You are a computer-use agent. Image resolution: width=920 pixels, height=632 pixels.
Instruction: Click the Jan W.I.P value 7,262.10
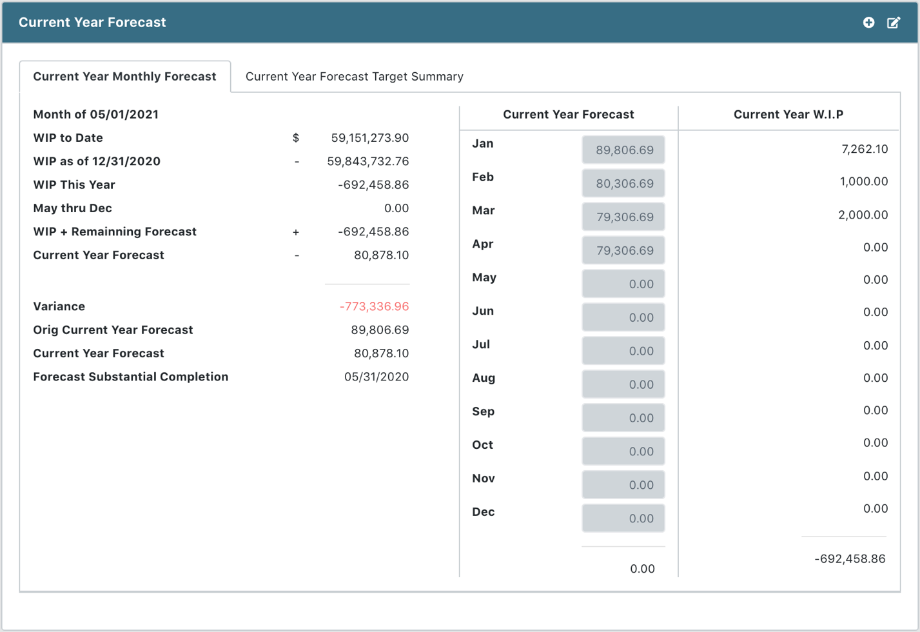[x=865, y=149]
